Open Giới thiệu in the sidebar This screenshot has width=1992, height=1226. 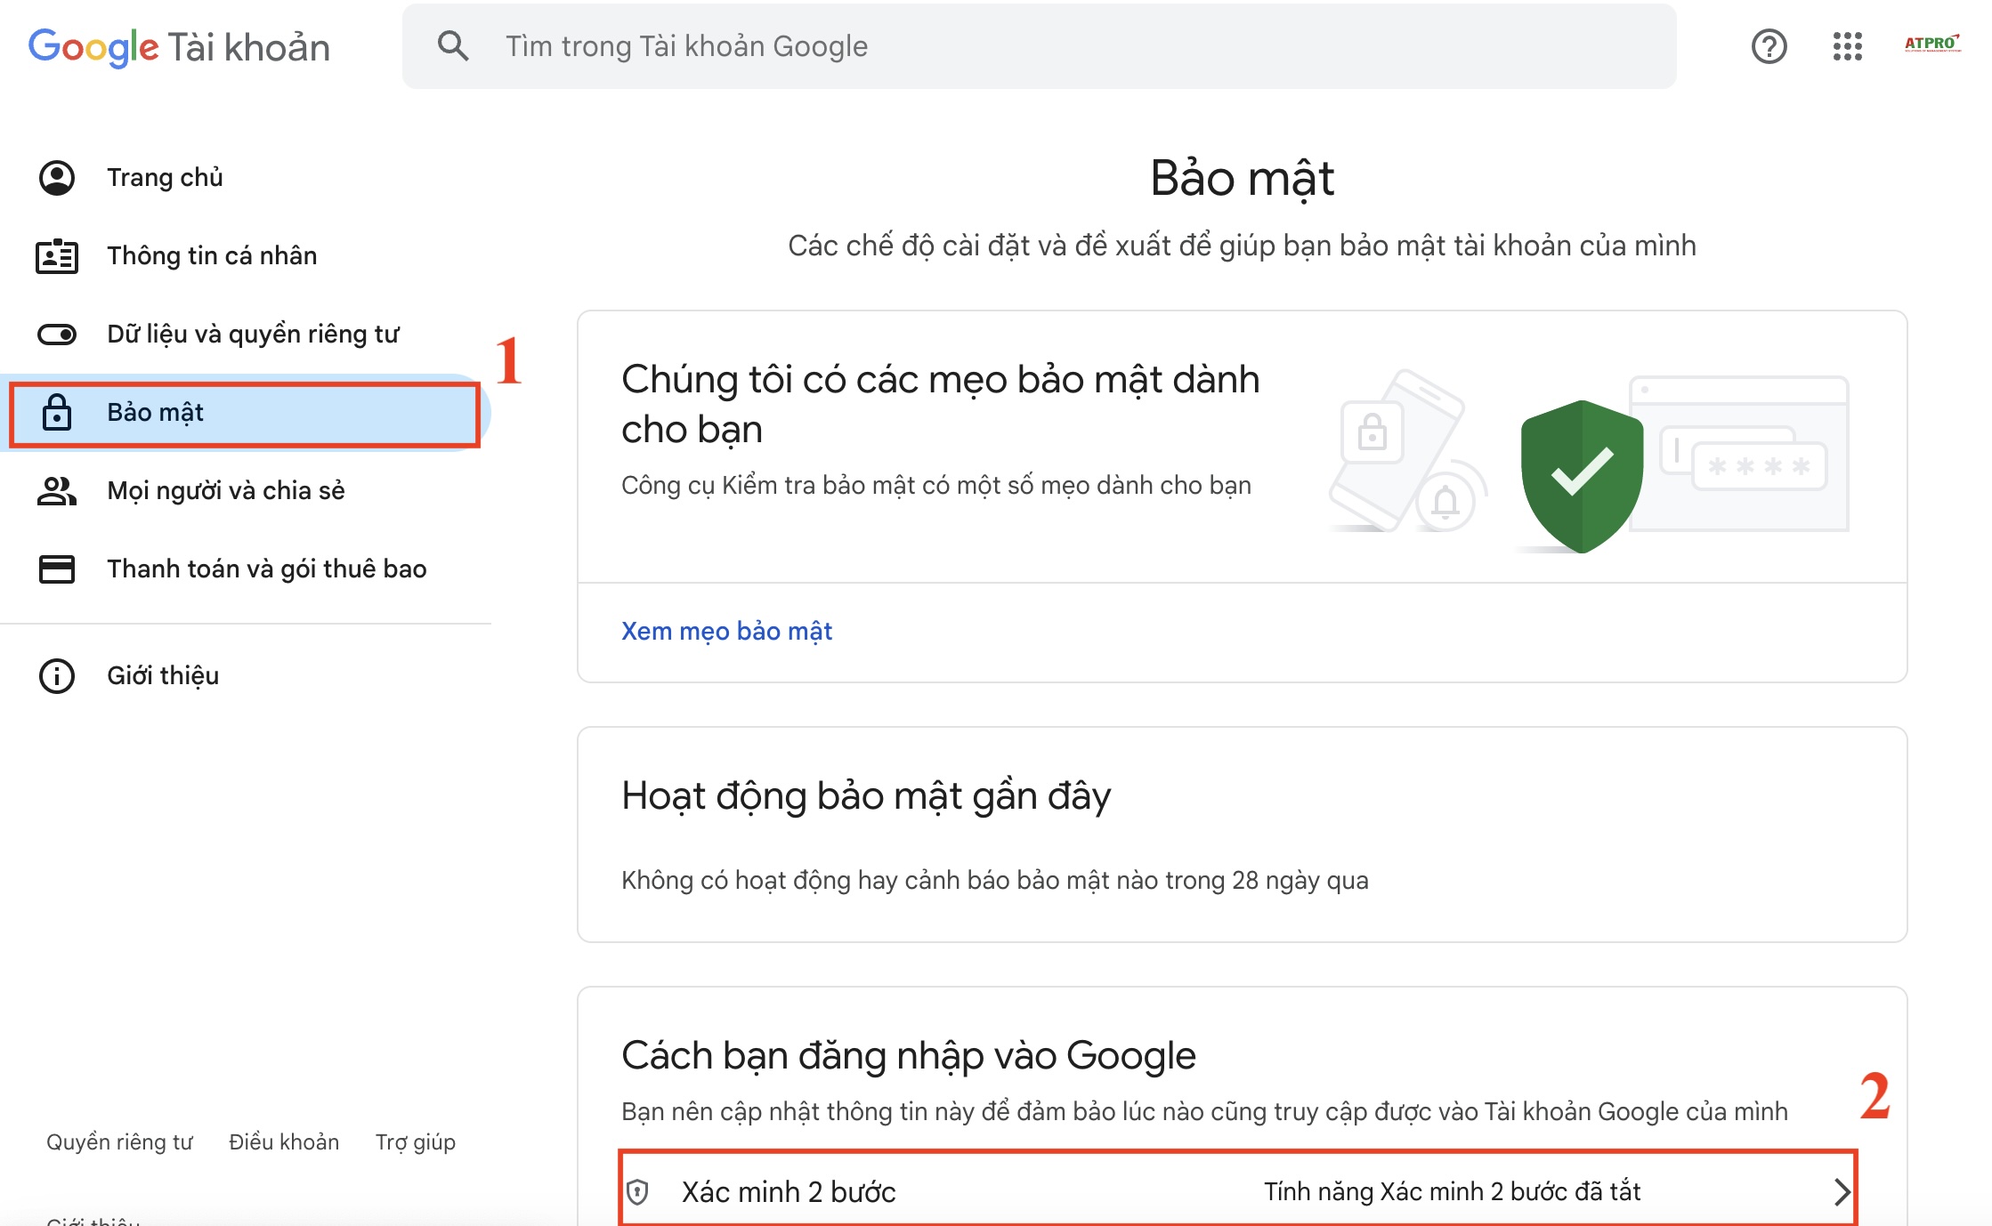pyautogui.click(x=246, y=676)
